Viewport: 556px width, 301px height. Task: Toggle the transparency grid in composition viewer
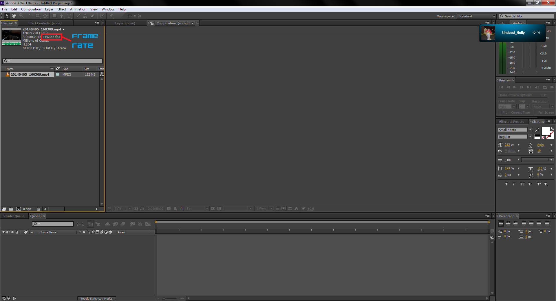tap(219, 208)
